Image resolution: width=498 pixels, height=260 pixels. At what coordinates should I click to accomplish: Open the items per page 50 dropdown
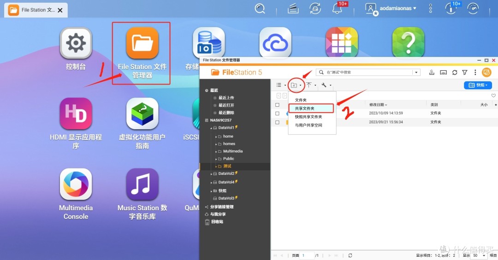tap(479, 255)
